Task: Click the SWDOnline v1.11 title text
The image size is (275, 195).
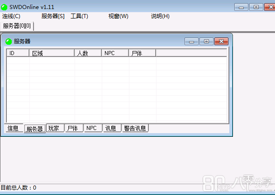Action: 32,7
